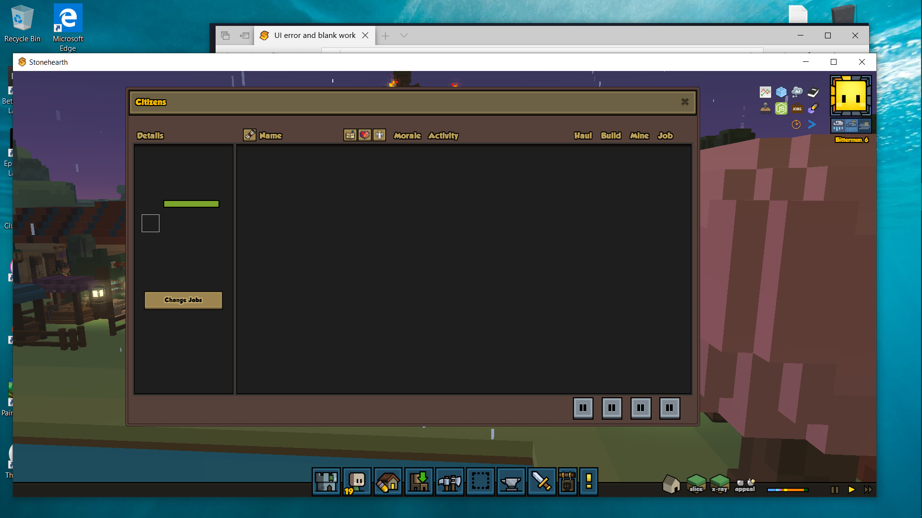Open the hanging shop sign menu
The image size is (922, 518).
(568, 482)
